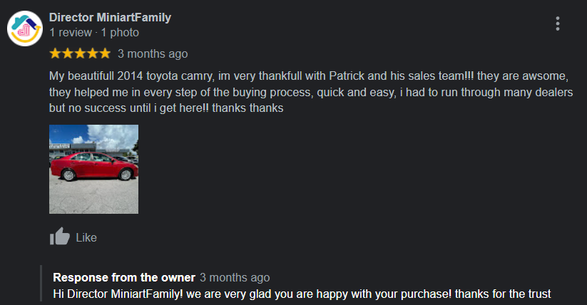Click the "Response from the owner" heading
587x305 pixels.
[x=124, y=277]
